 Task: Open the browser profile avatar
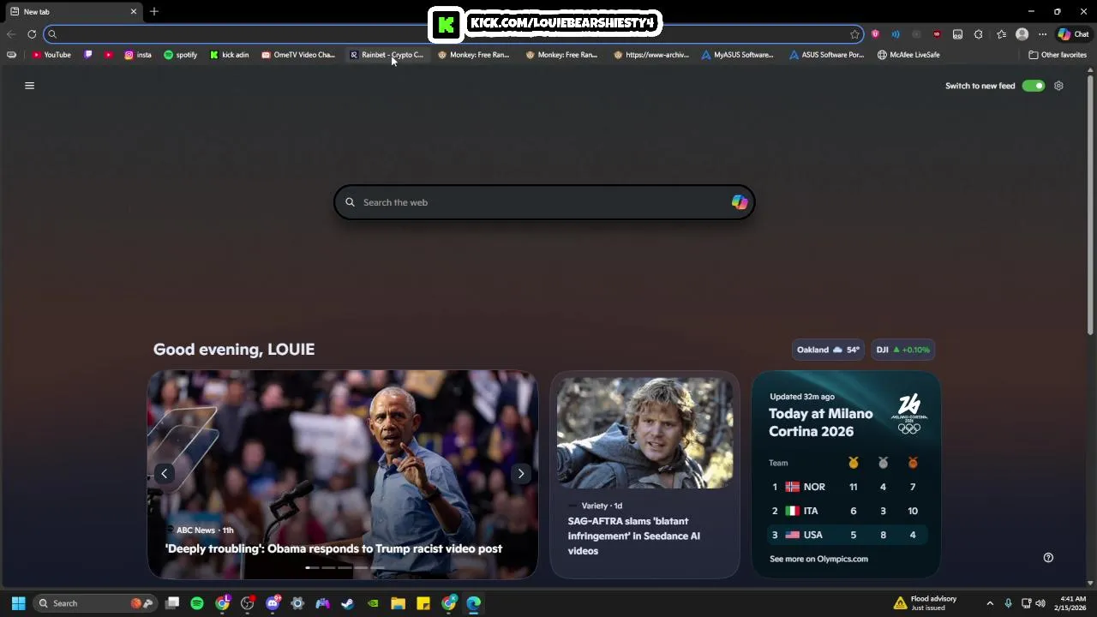[1022, 34]
